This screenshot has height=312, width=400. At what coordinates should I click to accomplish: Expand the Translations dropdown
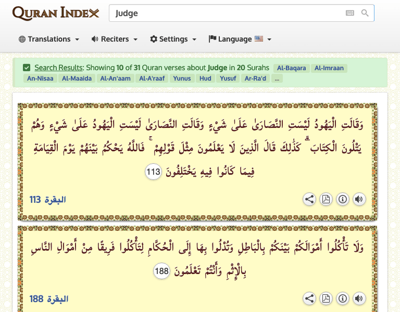49,39
